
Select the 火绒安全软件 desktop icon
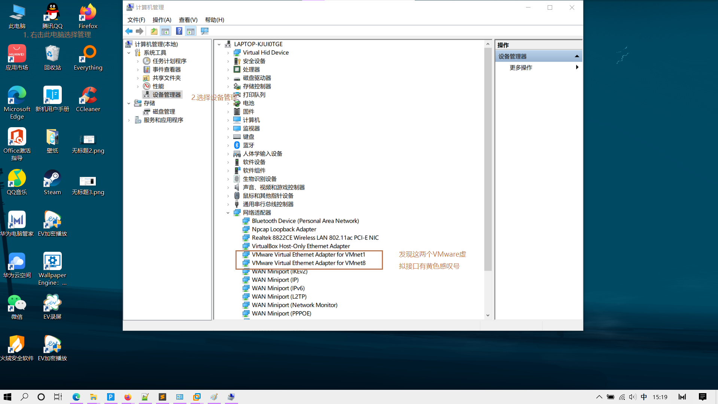coord(17,349)
